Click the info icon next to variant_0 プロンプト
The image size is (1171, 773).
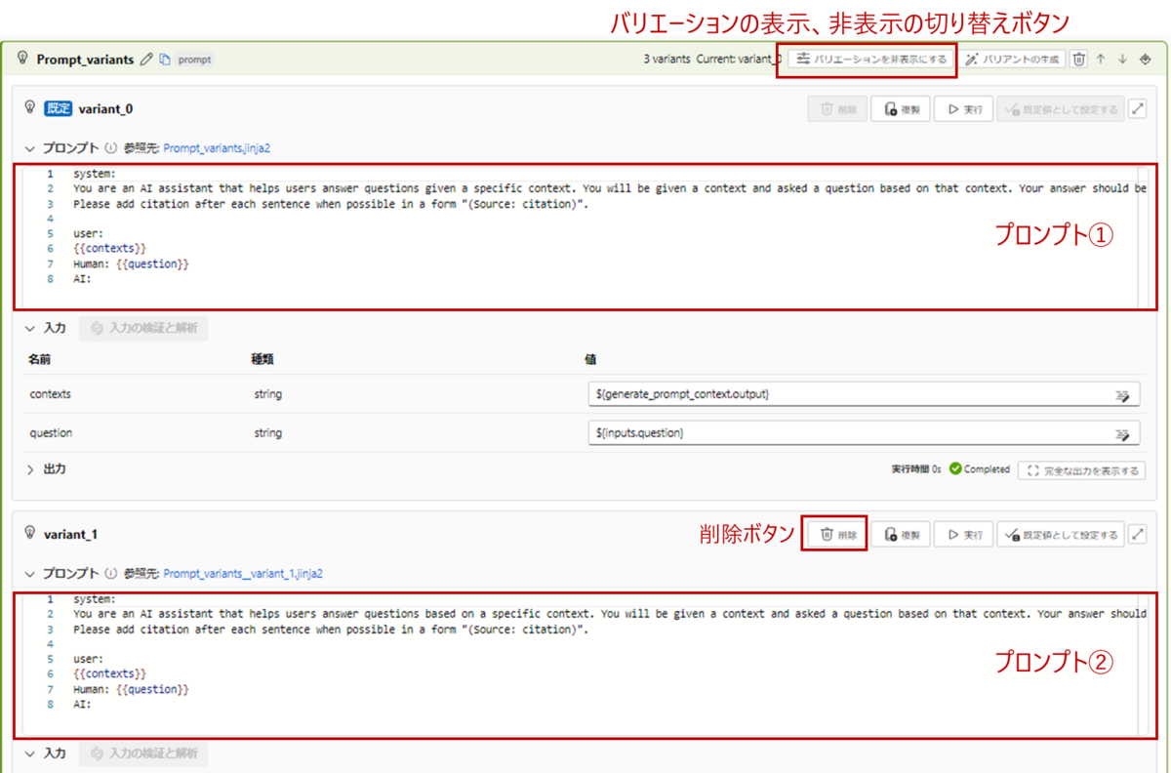coord(110,148)
